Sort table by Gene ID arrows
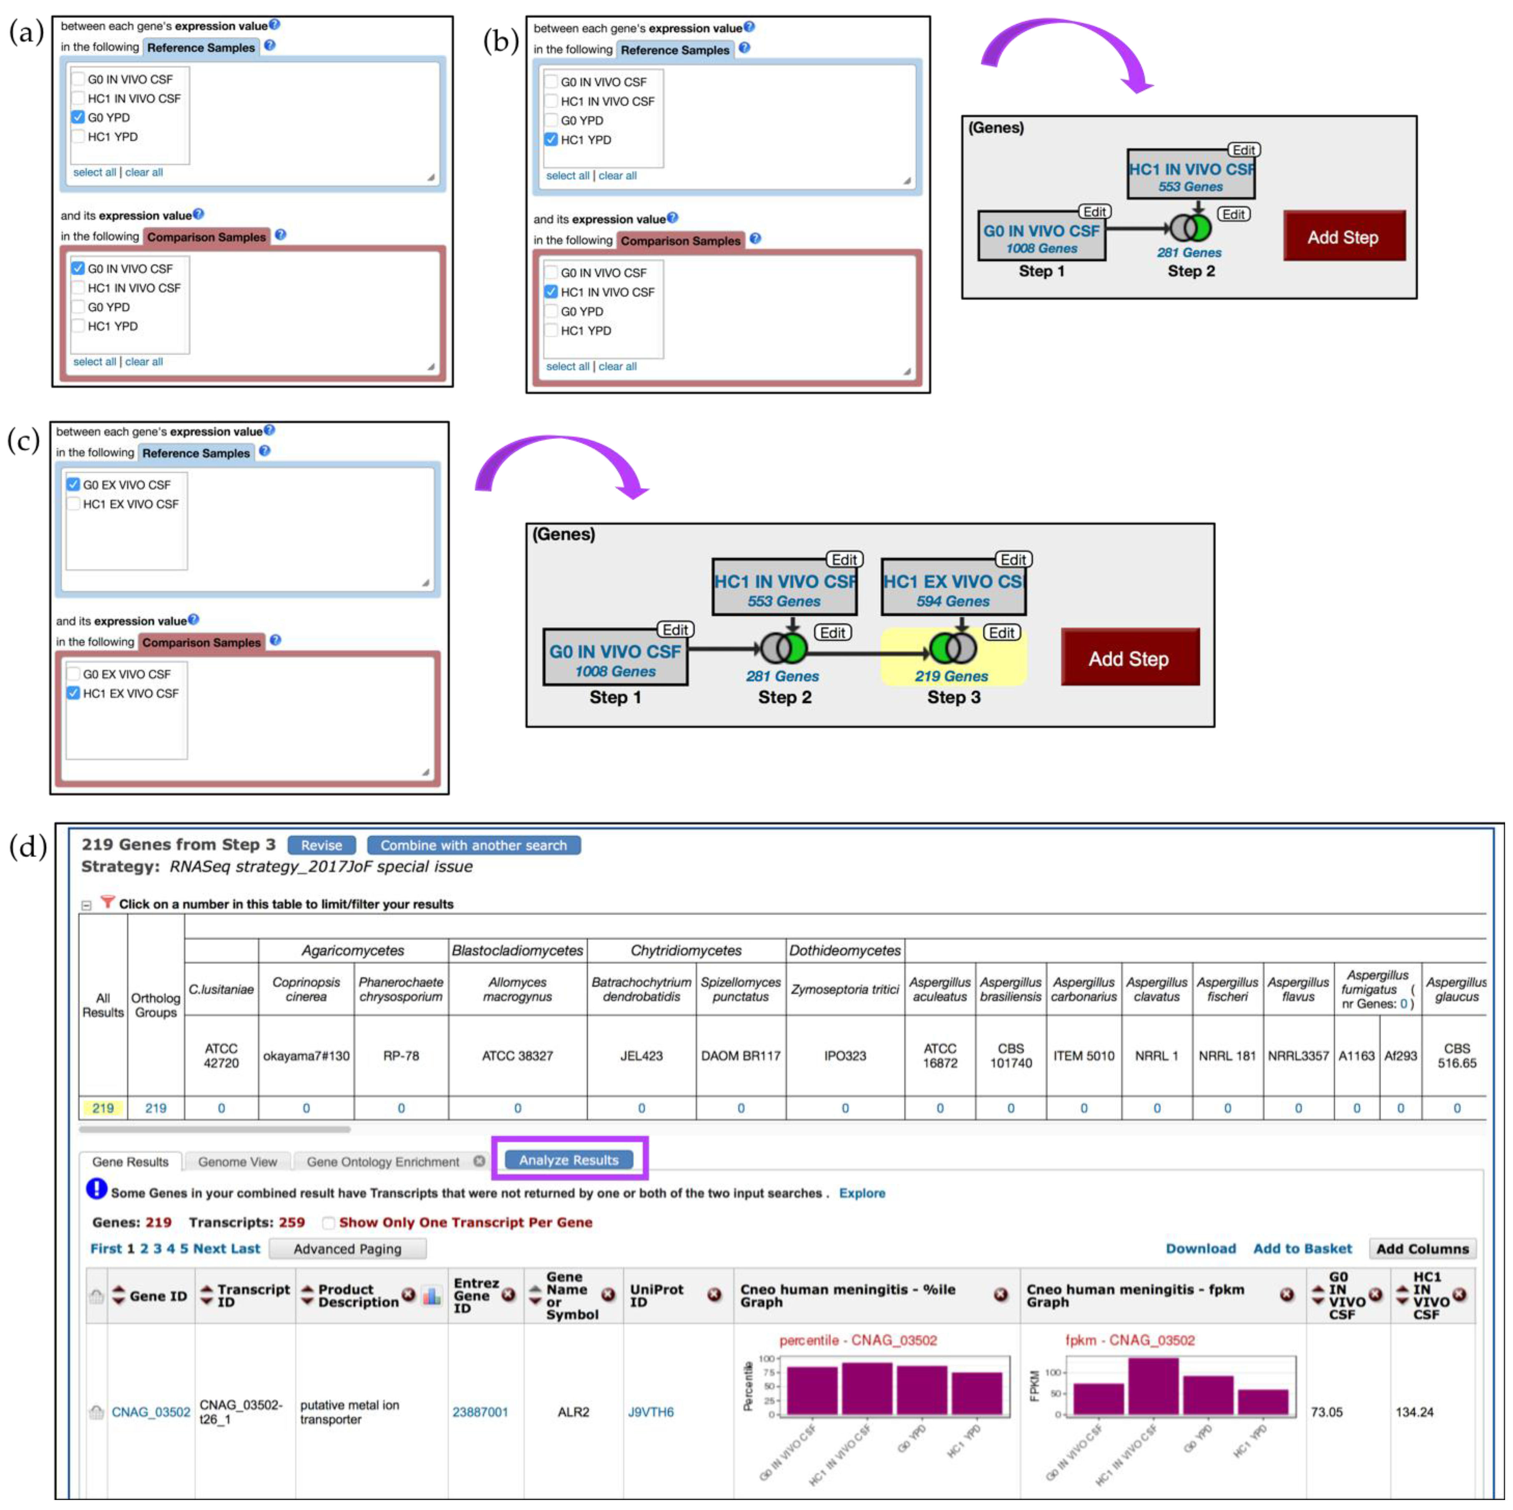Screen dimensions: 1513x1510 [118, 1295]
